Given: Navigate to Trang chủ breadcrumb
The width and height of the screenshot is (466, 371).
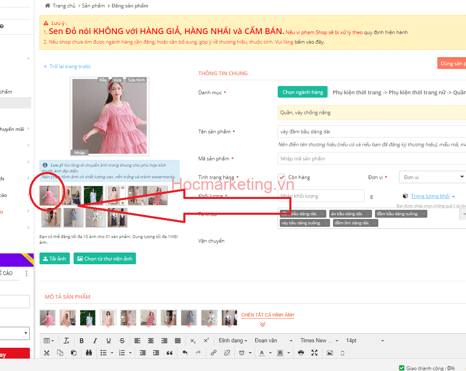Looking at the screenshot, I should point(62,6).
